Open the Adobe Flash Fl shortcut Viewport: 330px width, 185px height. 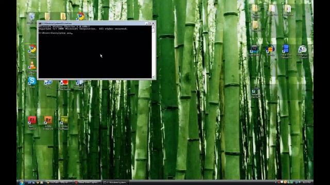(32, 120)
